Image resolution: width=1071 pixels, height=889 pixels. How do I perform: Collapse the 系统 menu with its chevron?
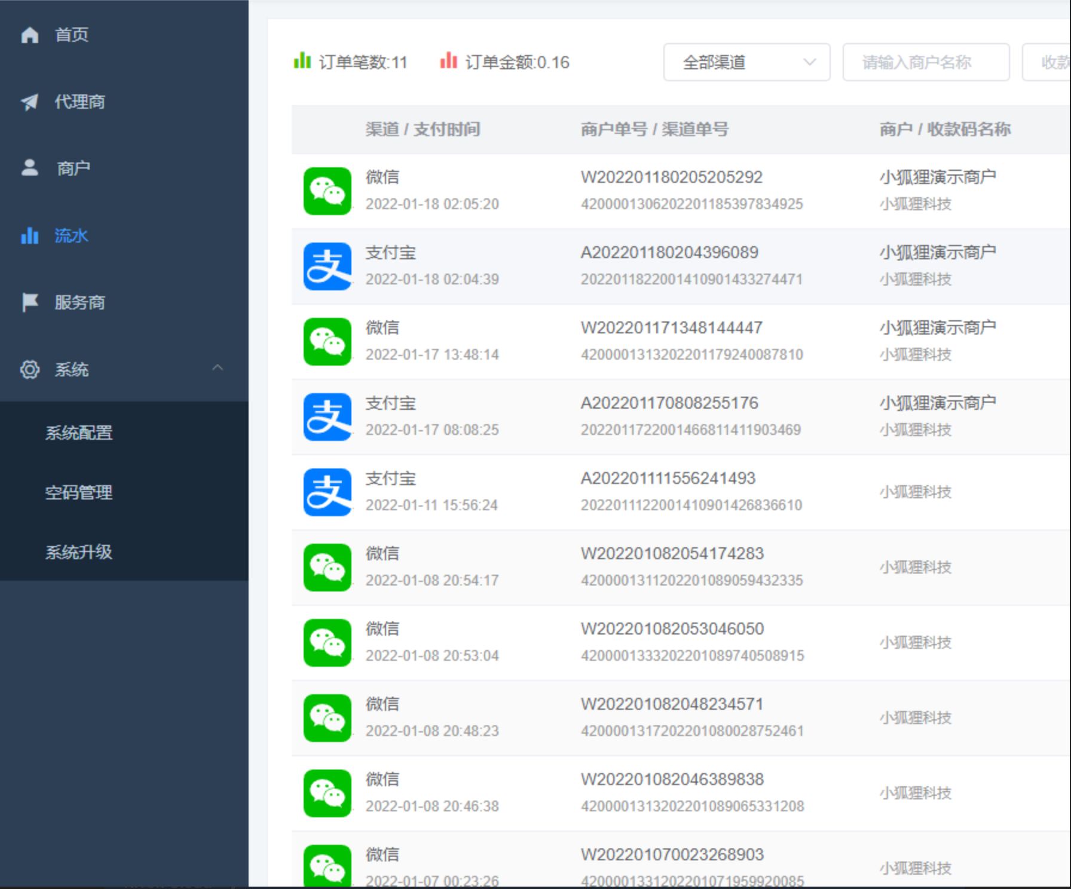click(218, 368)
